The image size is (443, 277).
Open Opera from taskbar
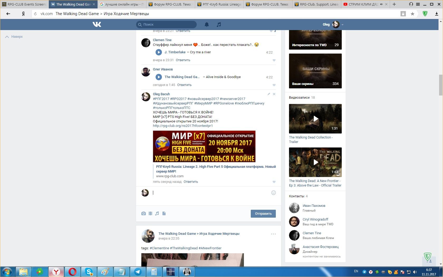click(72, 272)
